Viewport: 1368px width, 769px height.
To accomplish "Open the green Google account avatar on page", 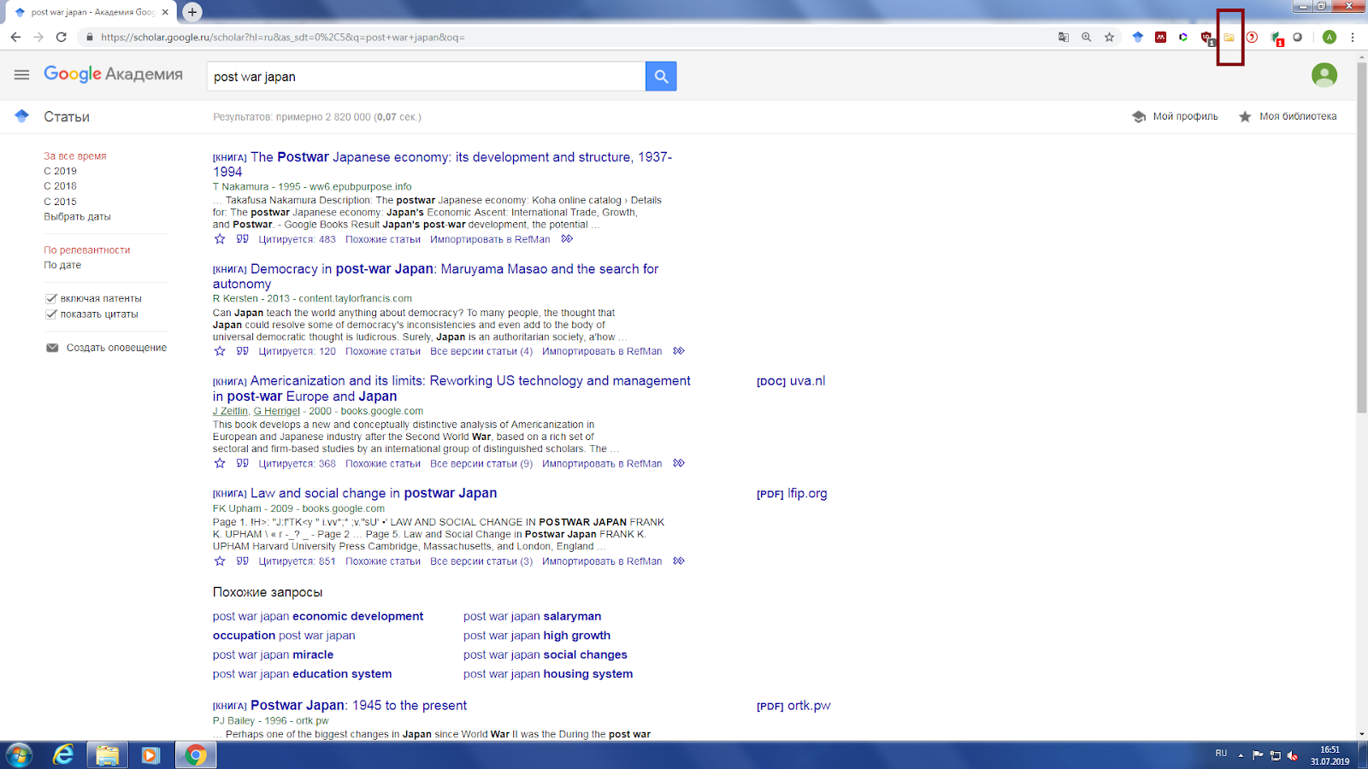I will pyautogui.click(x=1324, y=75).
